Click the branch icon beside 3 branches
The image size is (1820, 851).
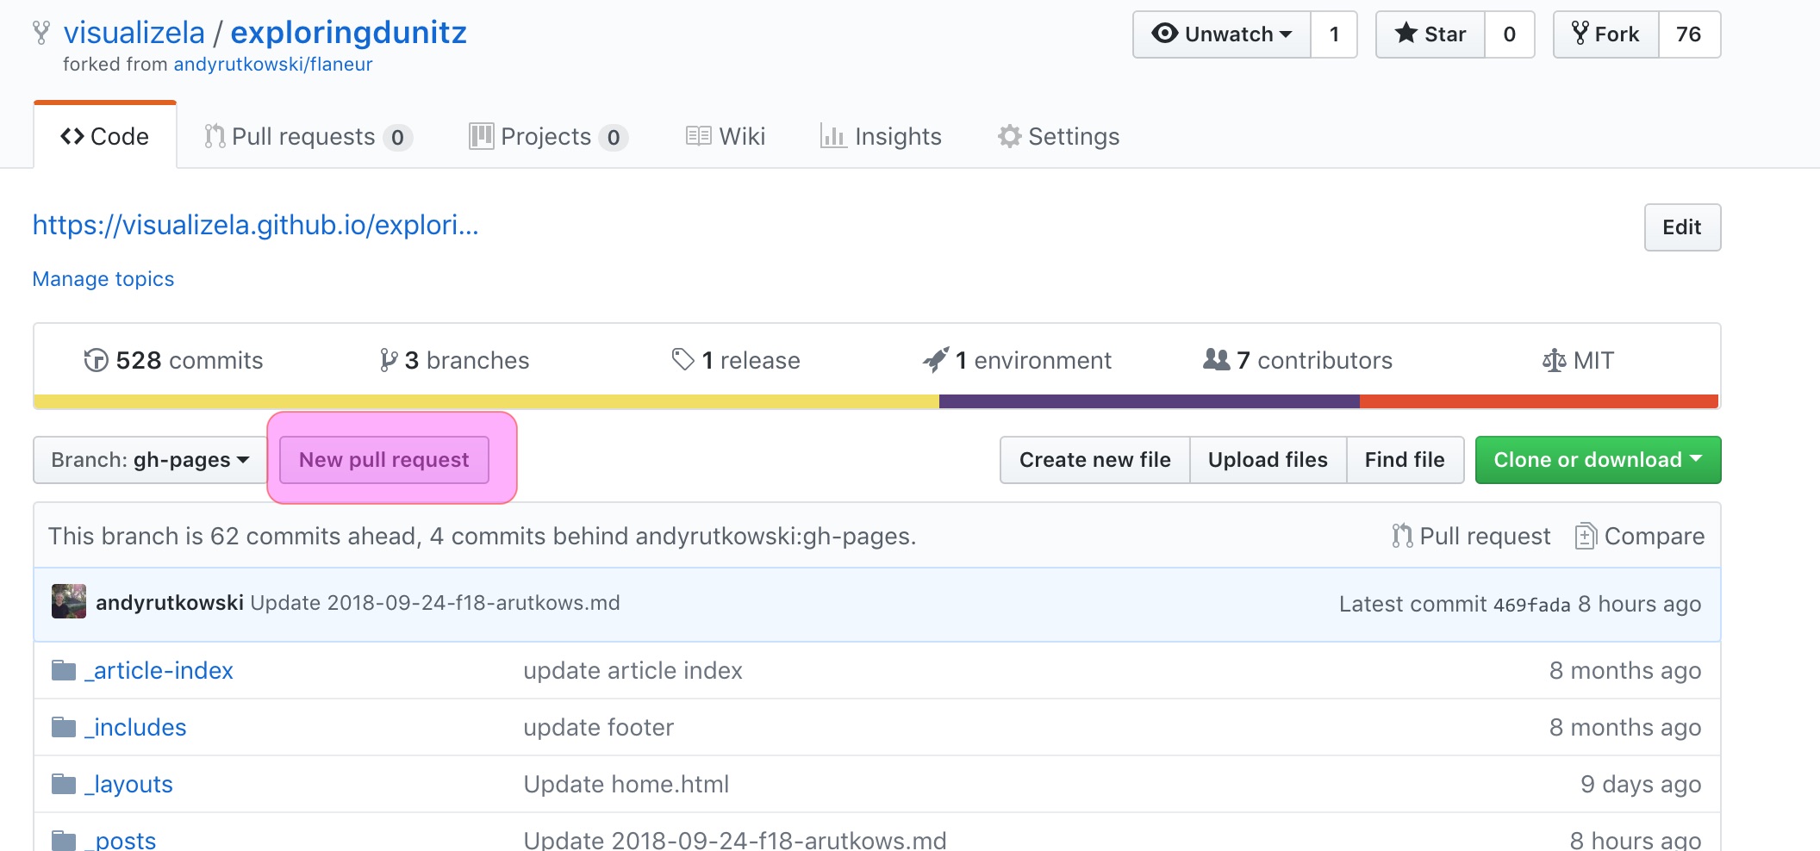tap(389, 360)
